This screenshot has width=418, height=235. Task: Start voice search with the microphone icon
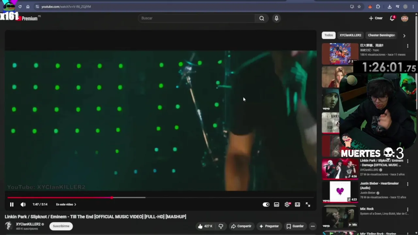point(276,18)
